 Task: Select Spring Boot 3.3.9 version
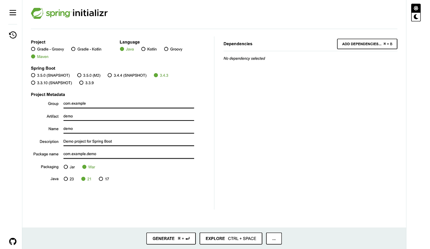pos(87,83)
